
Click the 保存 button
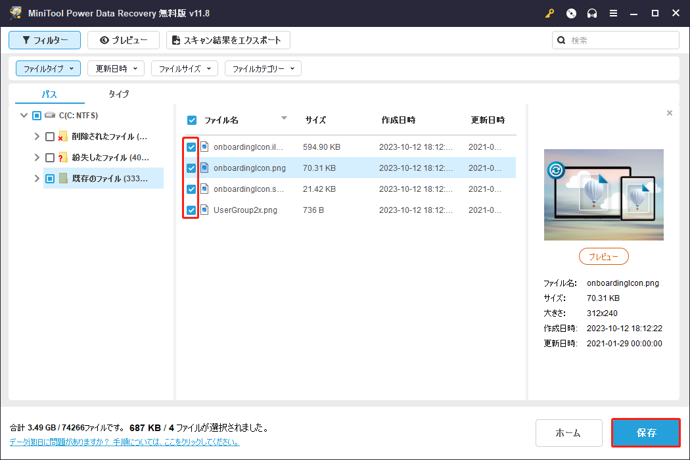(646, 433)
